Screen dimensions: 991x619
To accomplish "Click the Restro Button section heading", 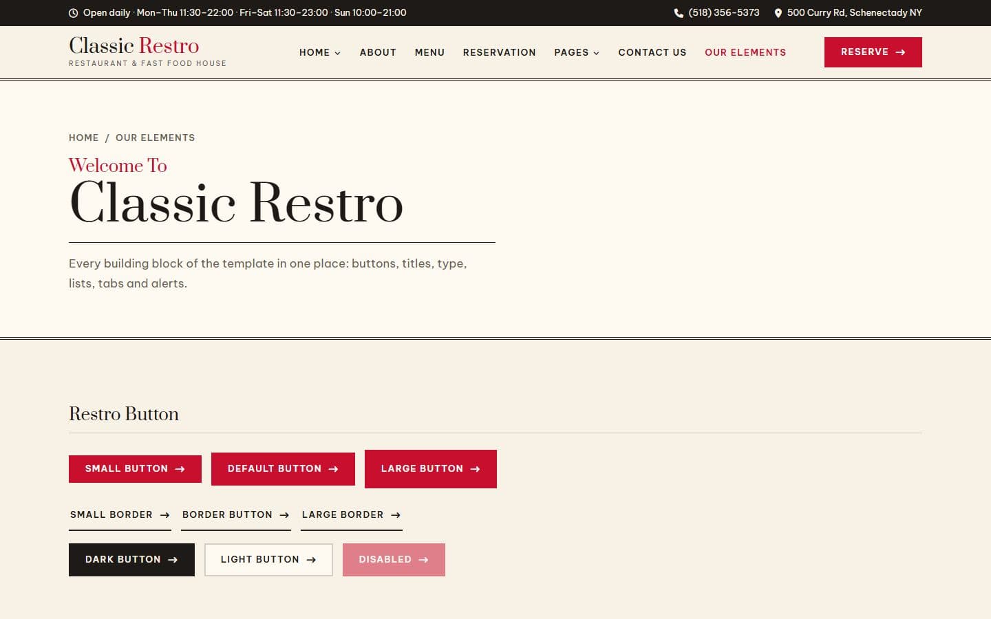I will pos(124,414).
